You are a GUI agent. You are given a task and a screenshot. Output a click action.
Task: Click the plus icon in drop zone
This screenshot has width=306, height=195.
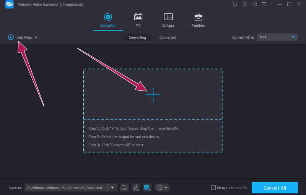pyautogui.click(x=153, y=95)
